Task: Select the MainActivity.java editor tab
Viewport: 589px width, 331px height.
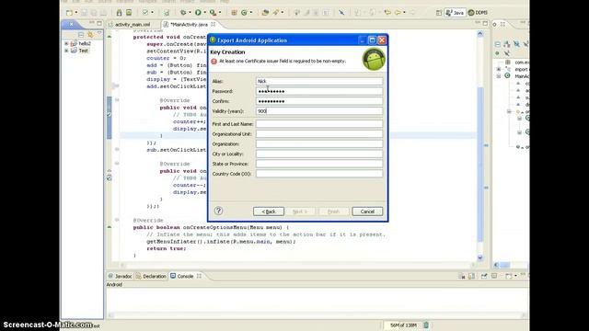Action: [189, 25]
